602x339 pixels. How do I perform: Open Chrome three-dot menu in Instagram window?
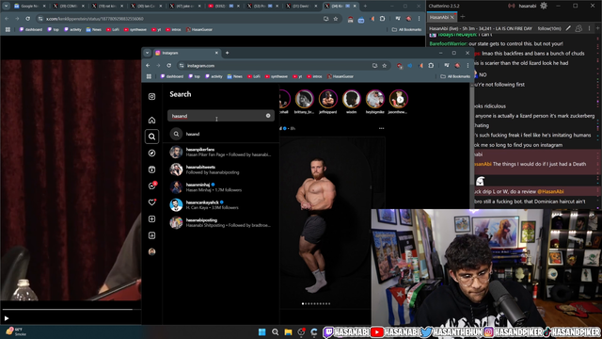pyautogui.click(x=467, y=66)
